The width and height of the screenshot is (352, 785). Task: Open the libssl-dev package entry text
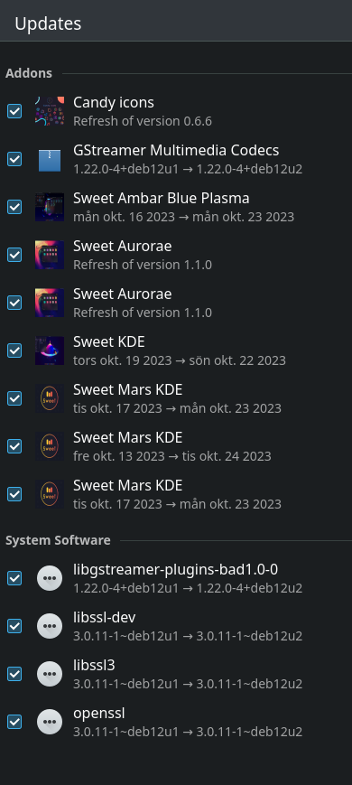pos(105,617)
